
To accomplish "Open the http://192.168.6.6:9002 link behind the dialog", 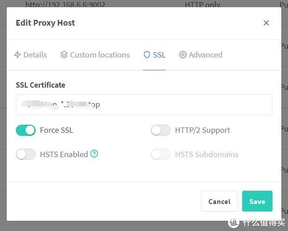I will [x=65, y=4].
